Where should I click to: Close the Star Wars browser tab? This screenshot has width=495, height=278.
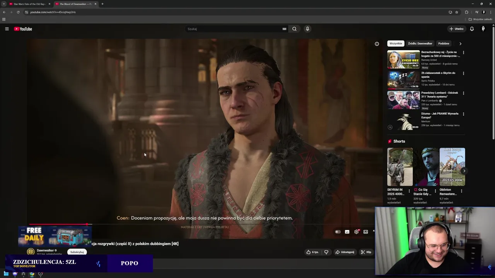(x=49, y=4)
